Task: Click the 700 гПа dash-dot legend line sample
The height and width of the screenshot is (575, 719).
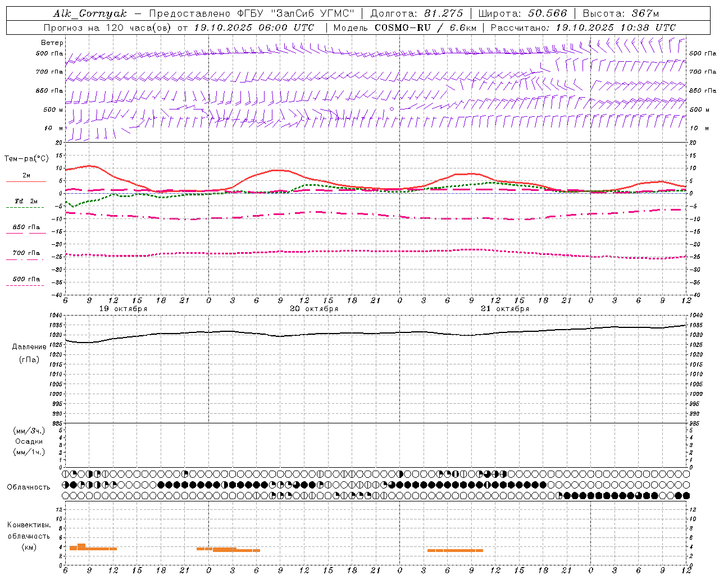Action: pyautogui.click(x=25, y=259)
